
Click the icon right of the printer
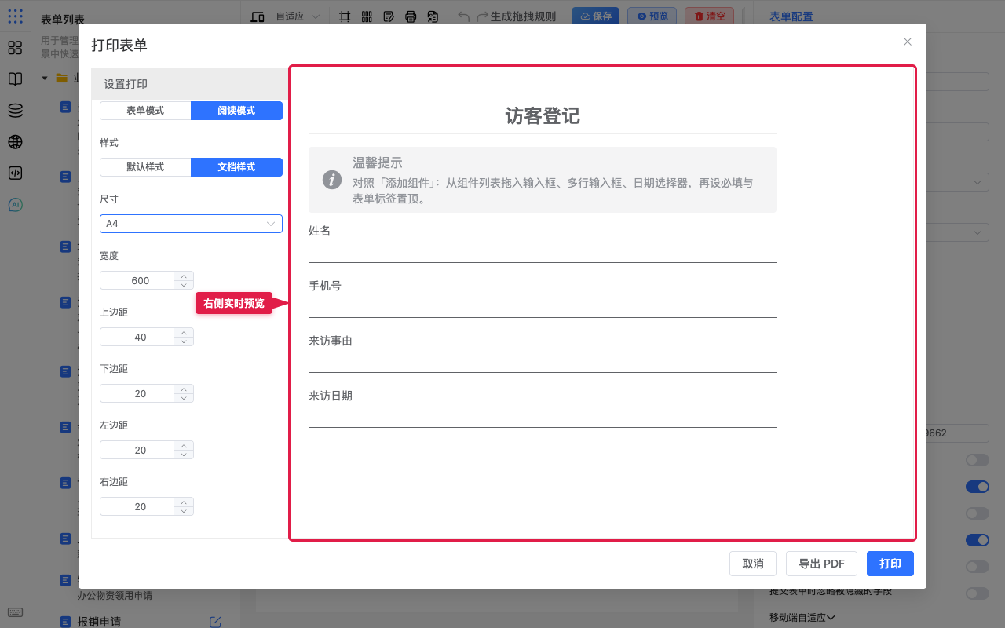[x=433, y=16]
